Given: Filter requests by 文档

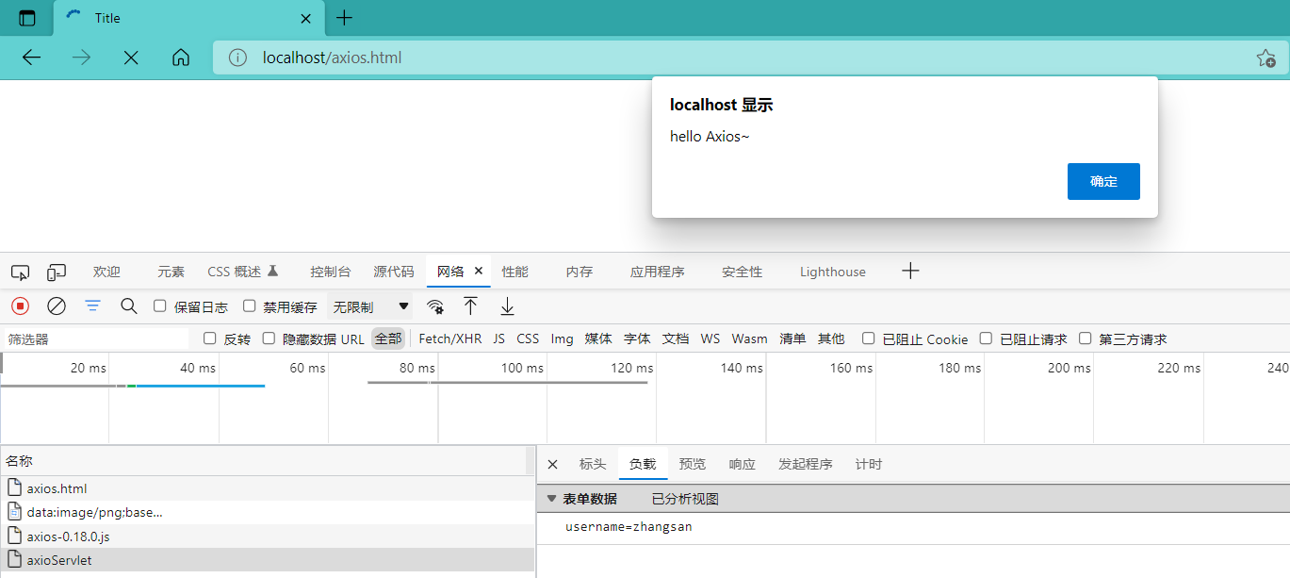Looking at the screenshot, I should (676, 339).
